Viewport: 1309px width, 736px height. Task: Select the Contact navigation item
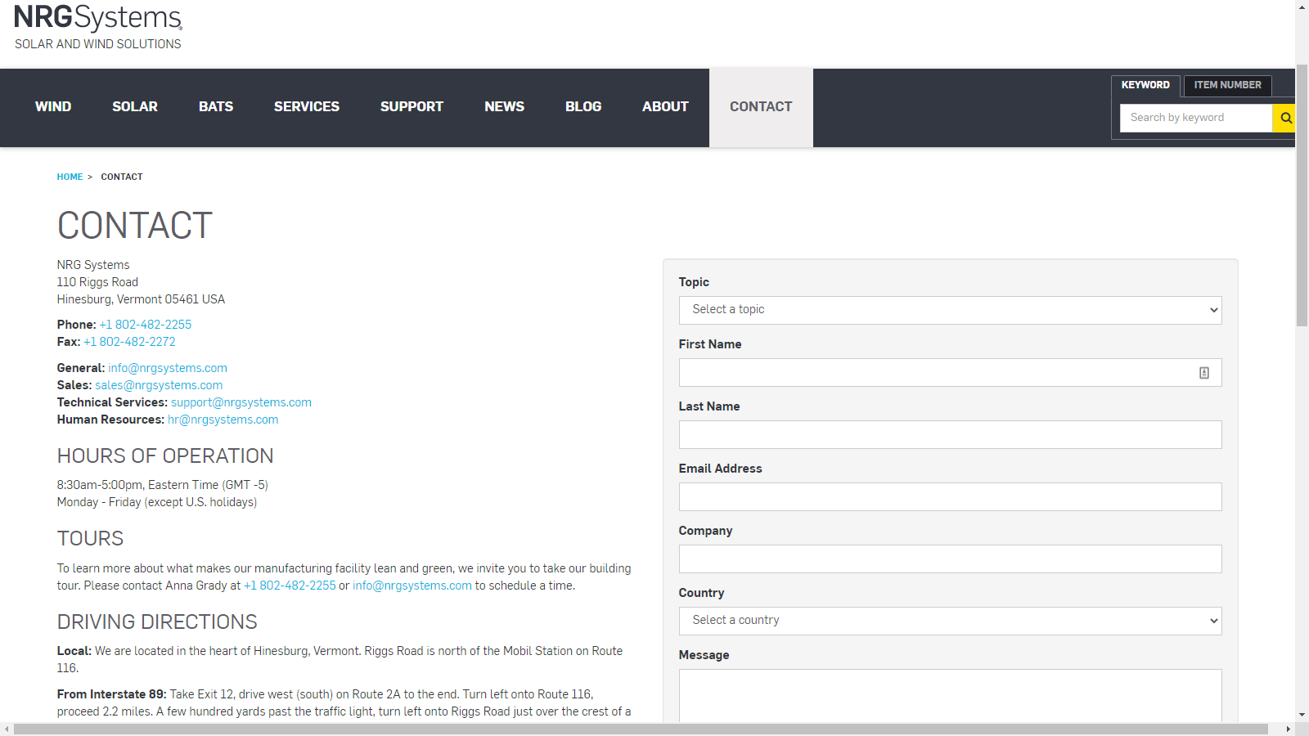pos(761,107)
